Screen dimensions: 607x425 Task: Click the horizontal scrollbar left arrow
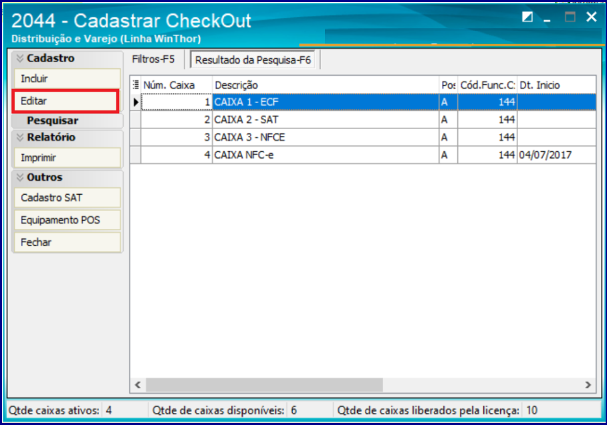[137, 386]
